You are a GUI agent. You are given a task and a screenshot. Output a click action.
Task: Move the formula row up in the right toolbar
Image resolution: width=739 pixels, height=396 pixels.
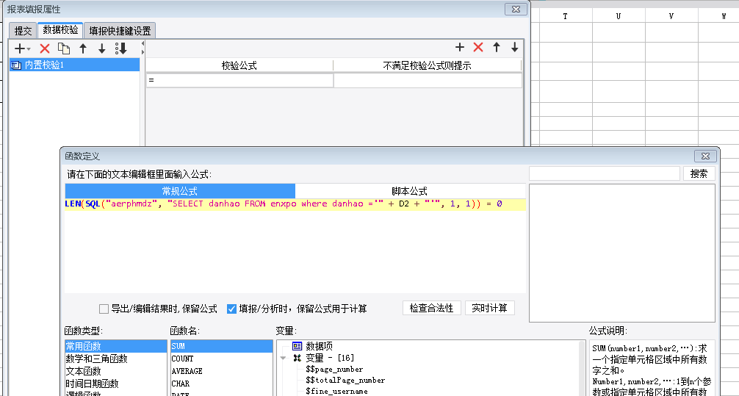(x=497, y=47)
